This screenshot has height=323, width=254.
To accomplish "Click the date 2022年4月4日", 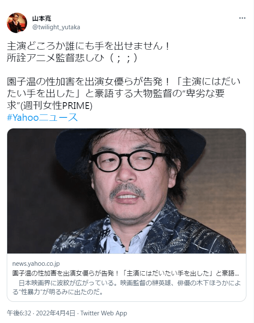I will pos(55,313).
